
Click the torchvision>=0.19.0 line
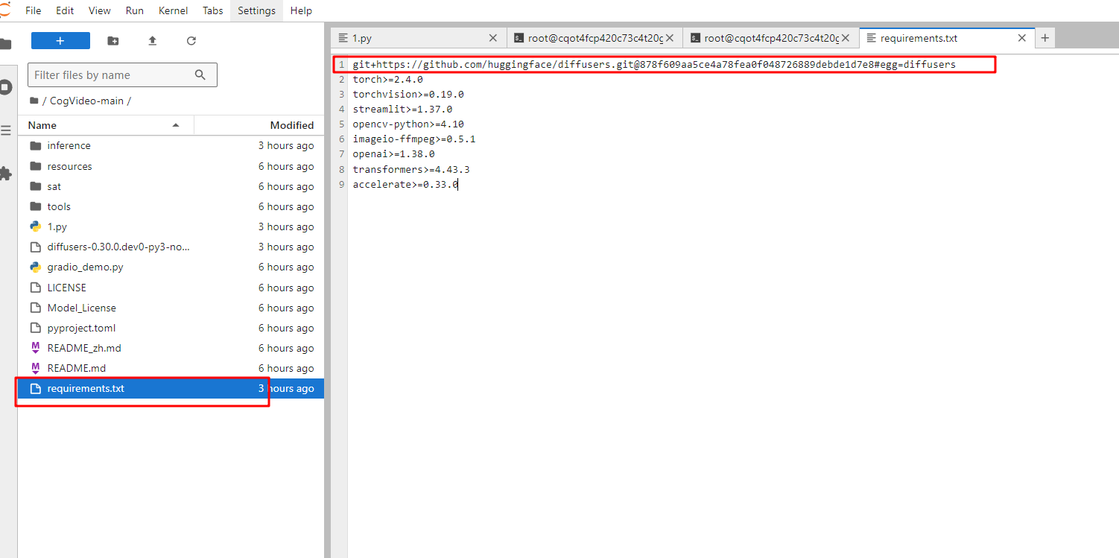pyautogui.click(x=408, y=95)
